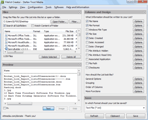
Task: Select the 77.906 KB file size cell
Action: pyautogui.click(x=68, y=42)
